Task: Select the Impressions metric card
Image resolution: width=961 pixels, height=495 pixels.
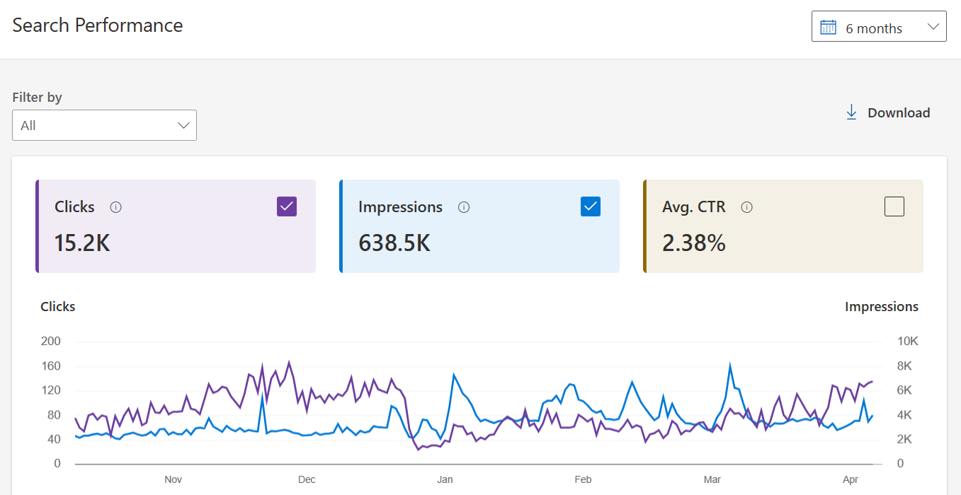Action: coord(479,226)
